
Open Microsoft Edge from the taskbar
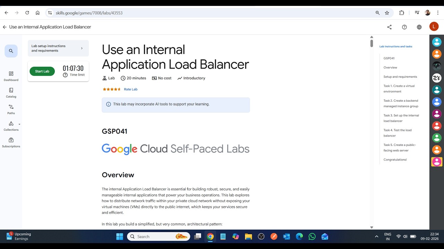tap(299, 237)
